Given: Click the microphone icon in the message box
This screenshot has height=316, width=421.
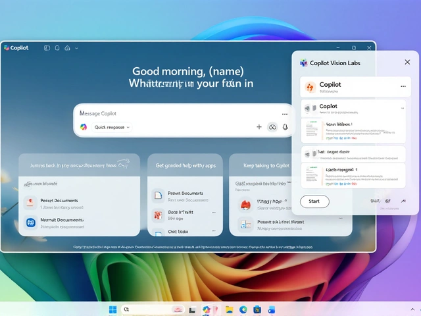Looking at the screenshot, I should click(285, 127).
